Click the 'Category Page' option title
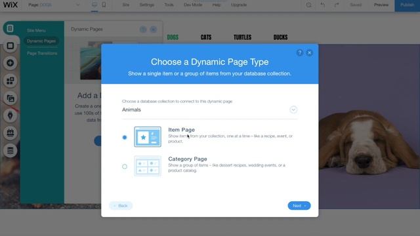The width and height of the screenshot is (420, 236). tap(188, 159)
